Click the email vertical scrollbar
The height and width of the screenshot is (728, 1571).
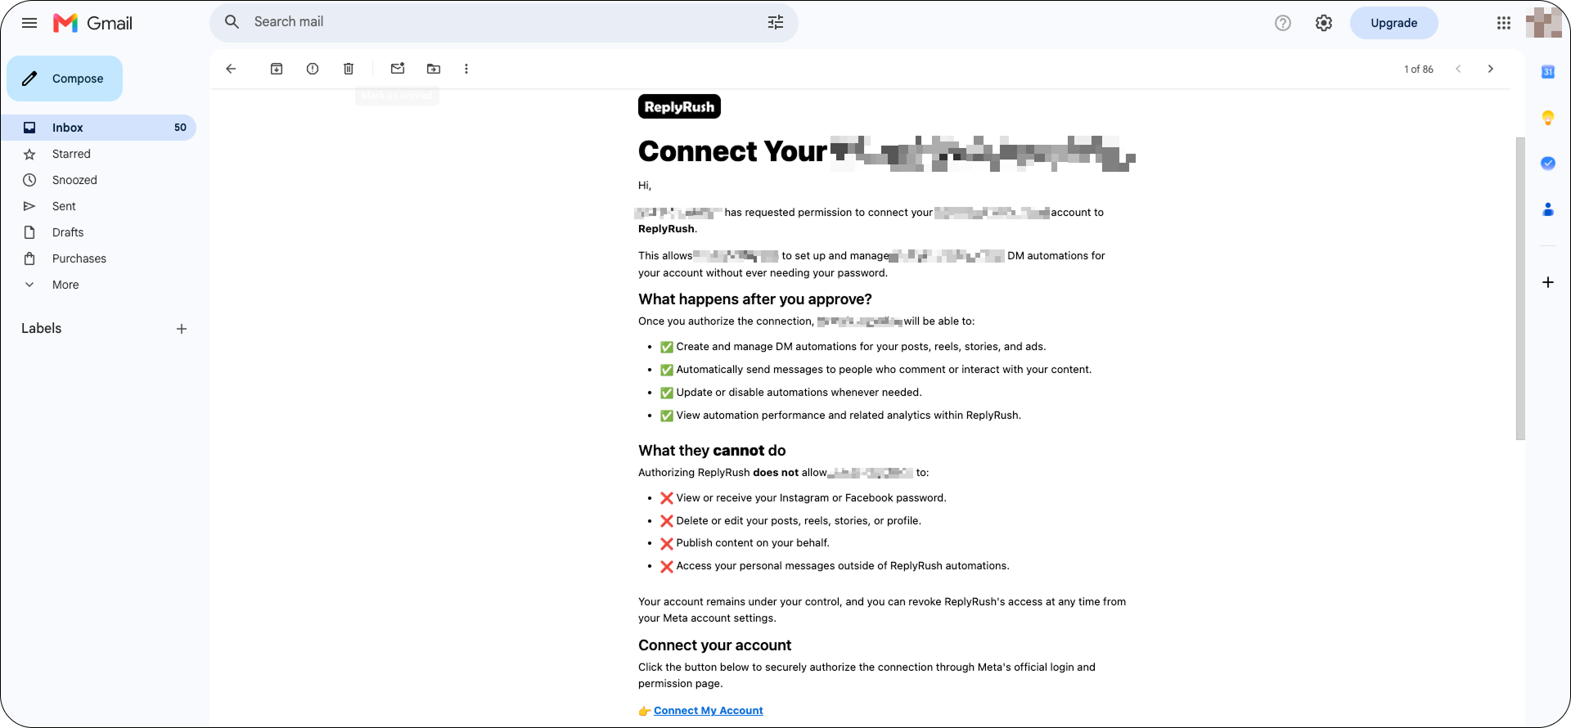[1520, 288]
